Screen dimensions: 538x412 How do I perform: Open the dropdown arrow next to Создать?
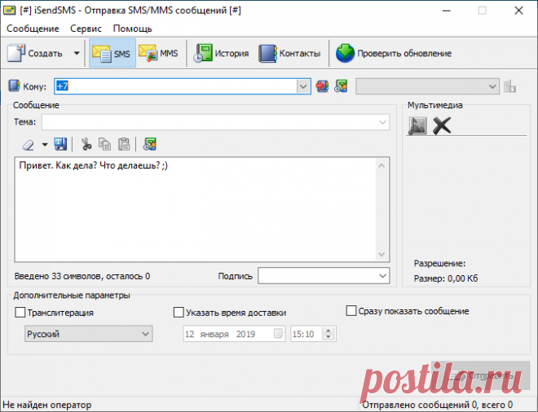[x=77, y=53]
